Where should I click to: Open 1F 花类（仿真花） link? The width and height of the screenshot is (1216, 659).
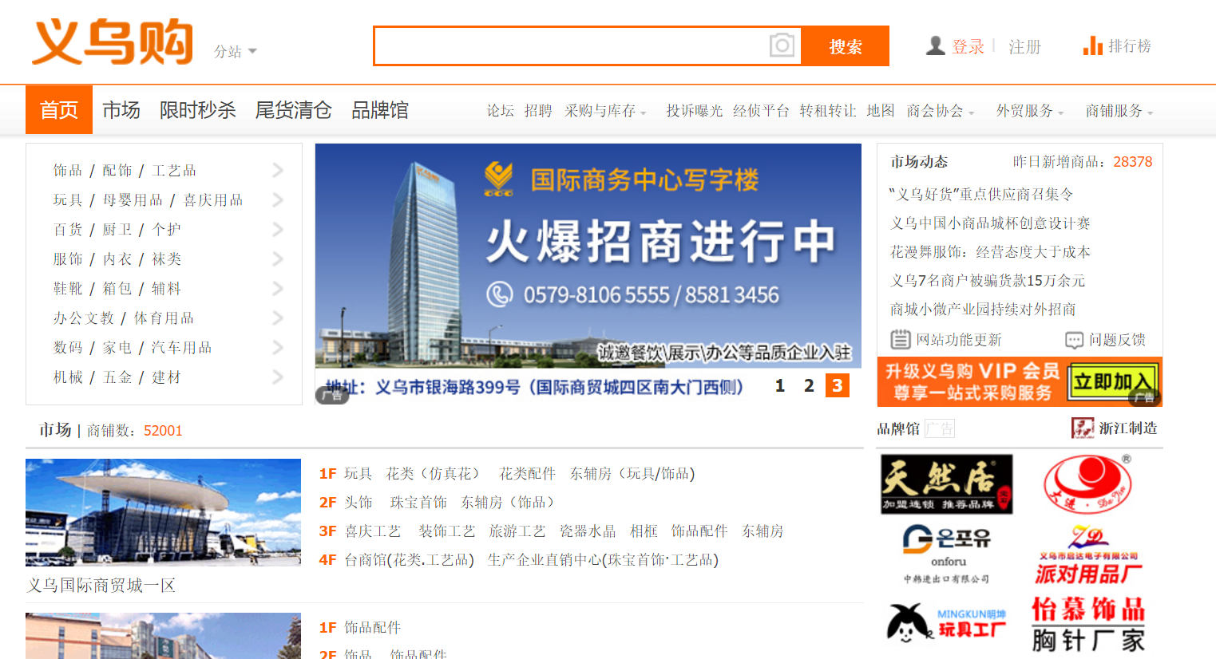434,474
